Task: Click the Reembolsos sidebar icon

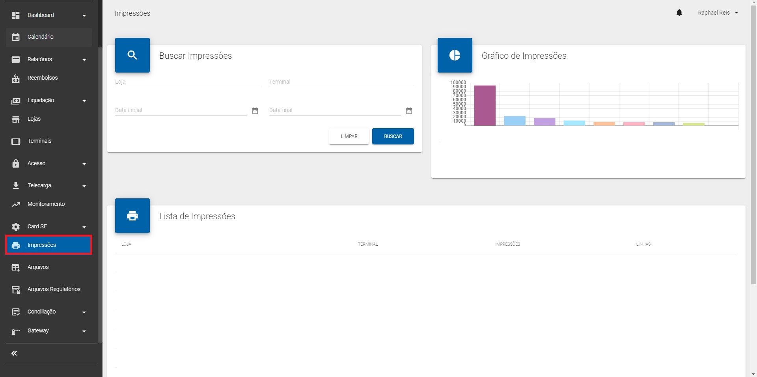Action: point(16,78)
